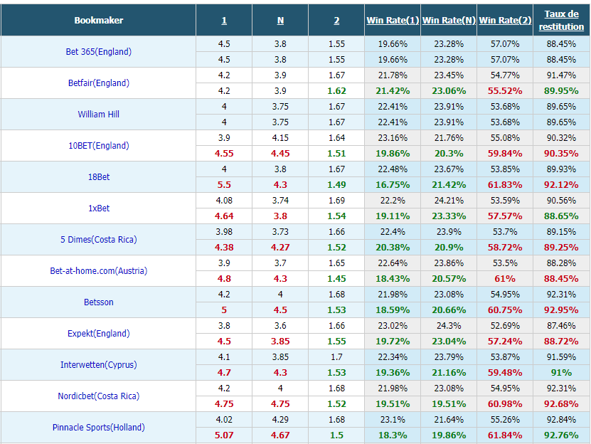Select 1xBet red odds 4.64
The height and width of the screenshot is (444, 591).
224,216
